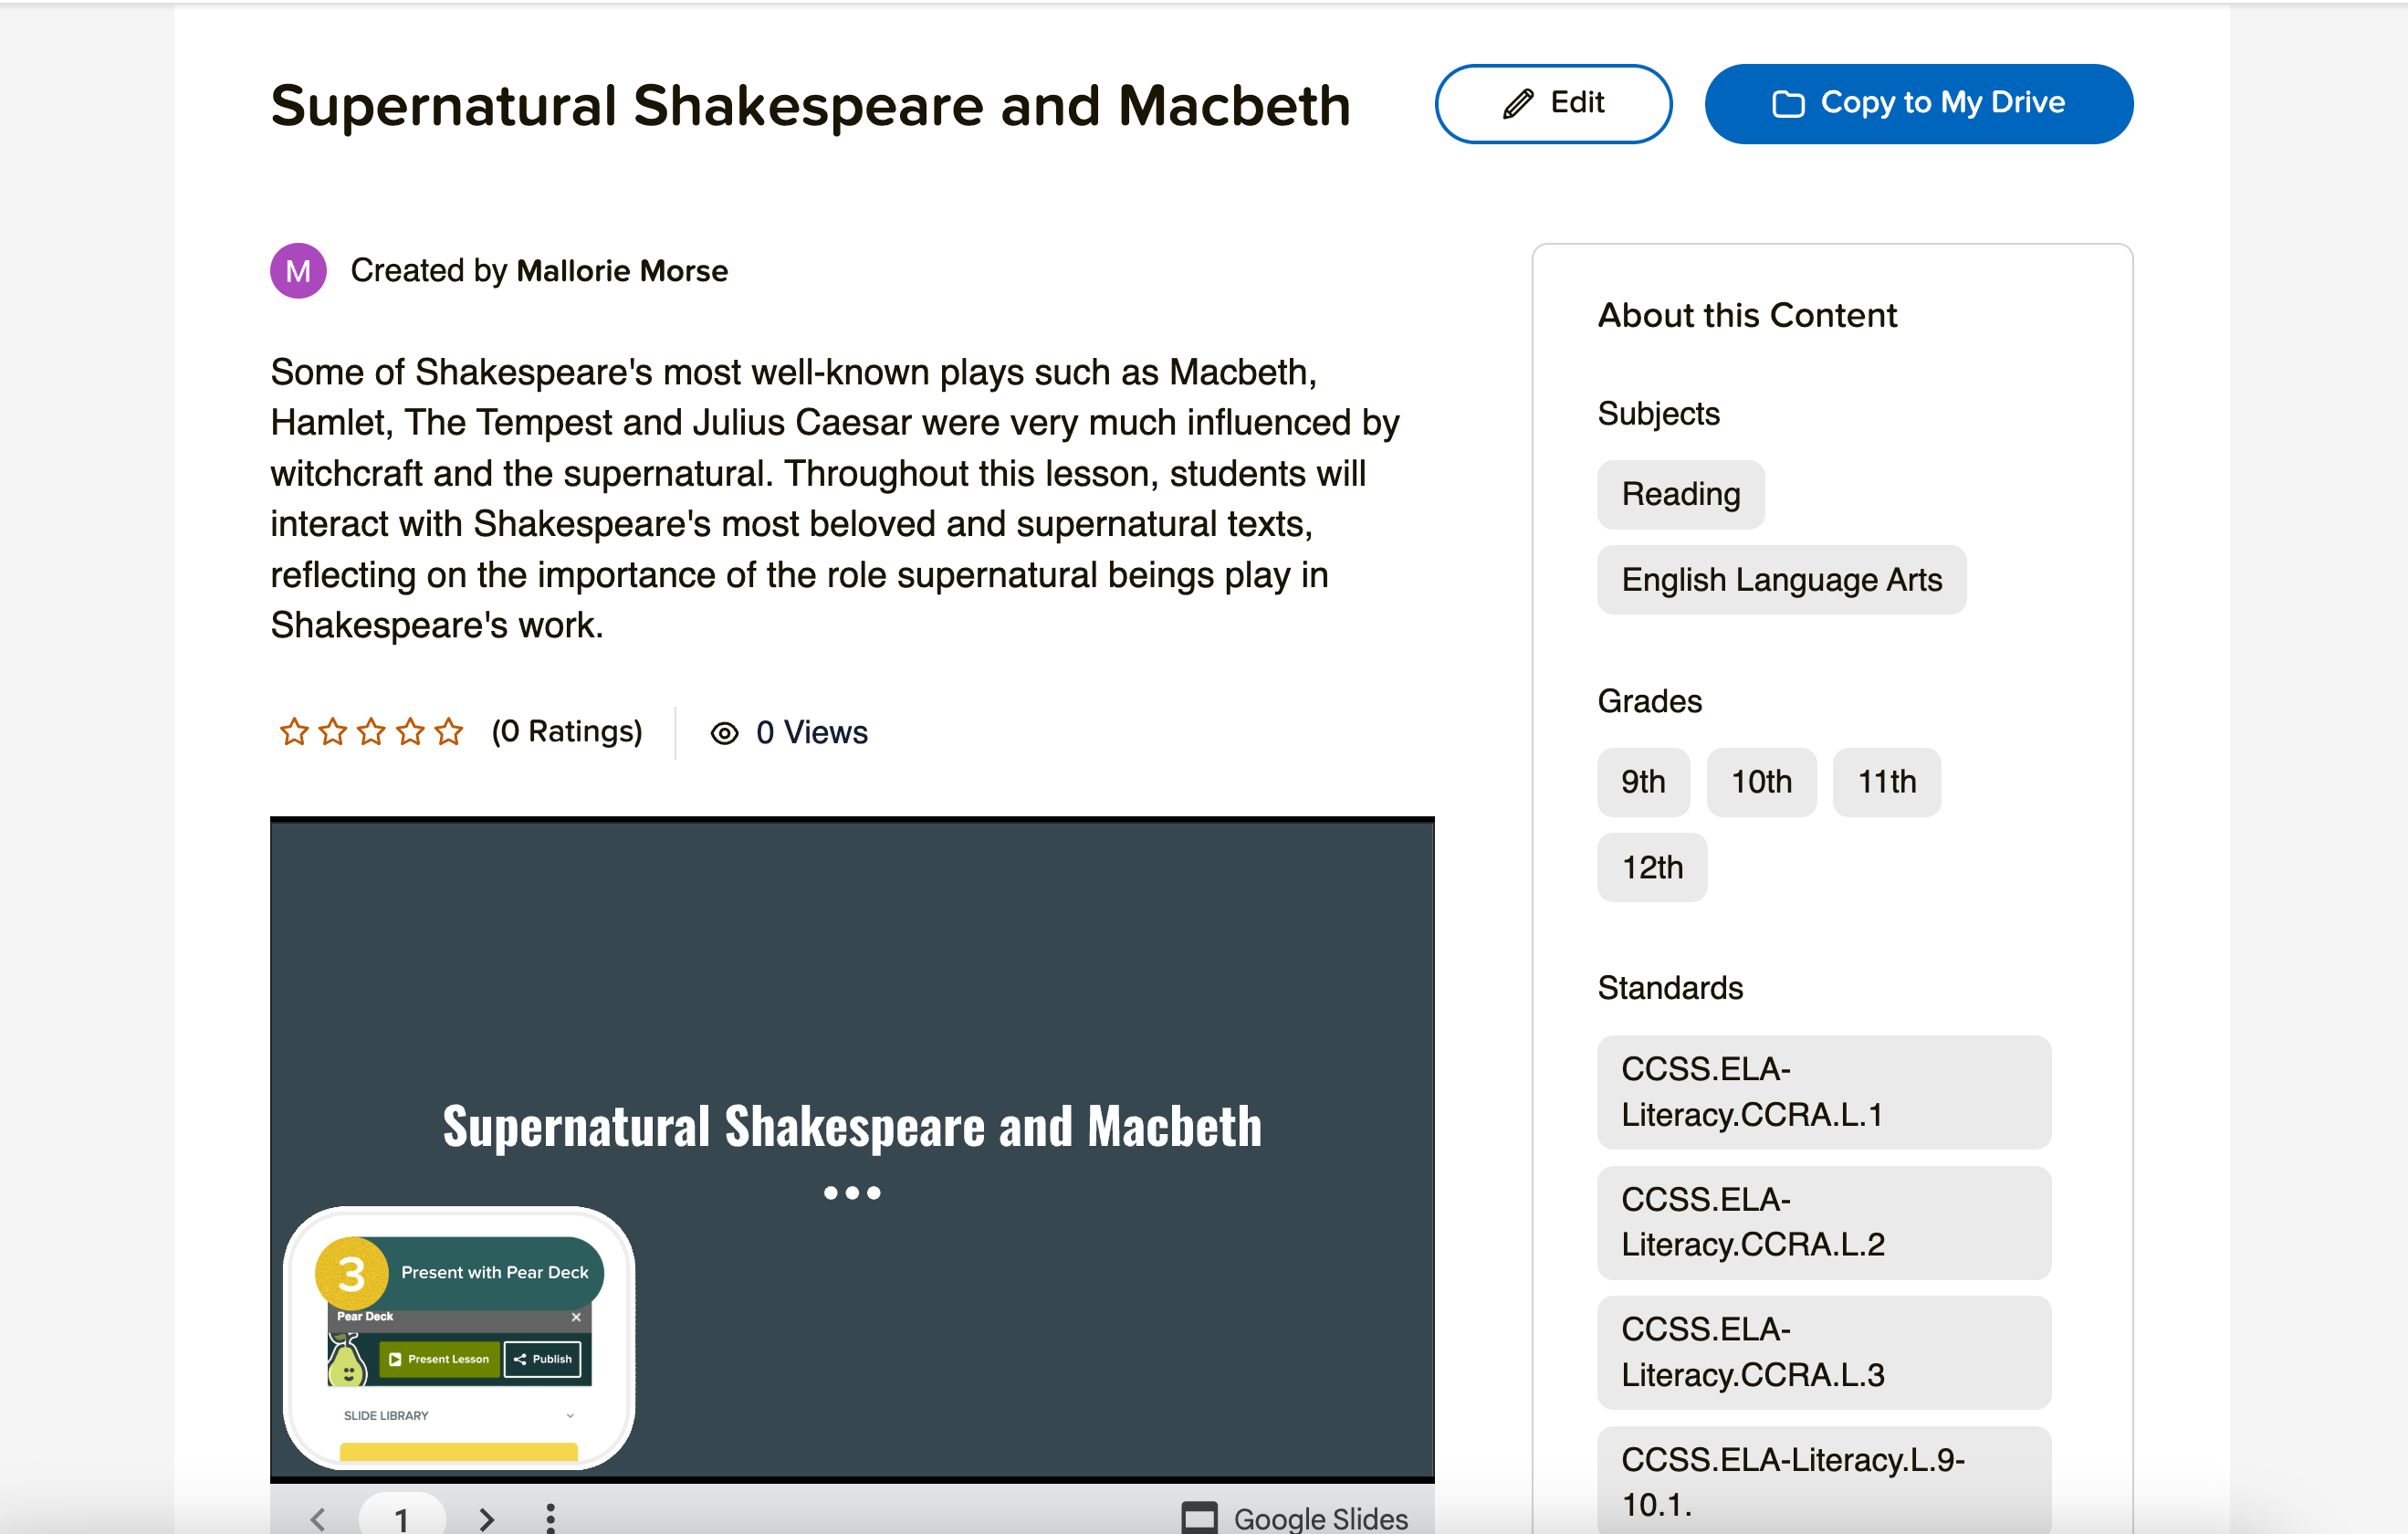This screenshot has width=2408, height=1534.
Task: Rate the lesson five stars
Action: 449,732
